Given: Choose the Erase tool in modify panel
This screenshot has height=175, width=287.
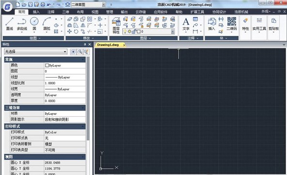Looking at the screenshot, I should coord(70,19).
